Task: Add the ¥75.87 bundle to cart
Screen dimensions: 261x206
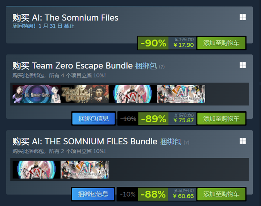Action: point(221,119)
